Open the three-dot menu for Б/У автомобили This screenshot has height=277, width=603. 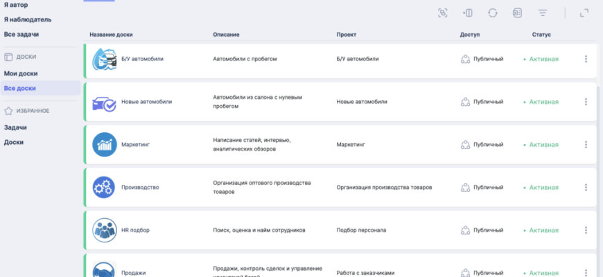[586, 59]
